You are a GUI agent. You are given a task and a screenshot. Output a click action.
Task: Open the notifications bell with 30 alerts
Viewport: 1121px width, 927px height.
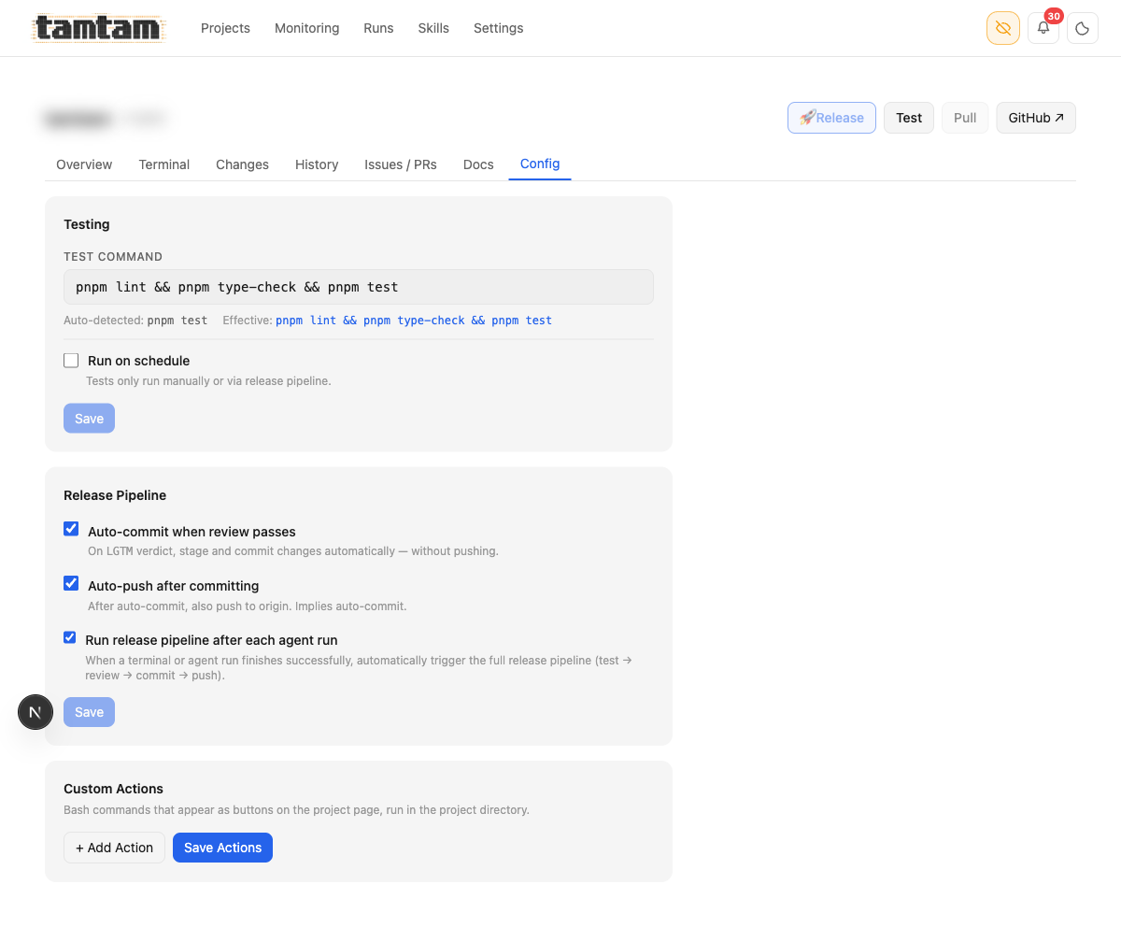[x=1043, y=28]
